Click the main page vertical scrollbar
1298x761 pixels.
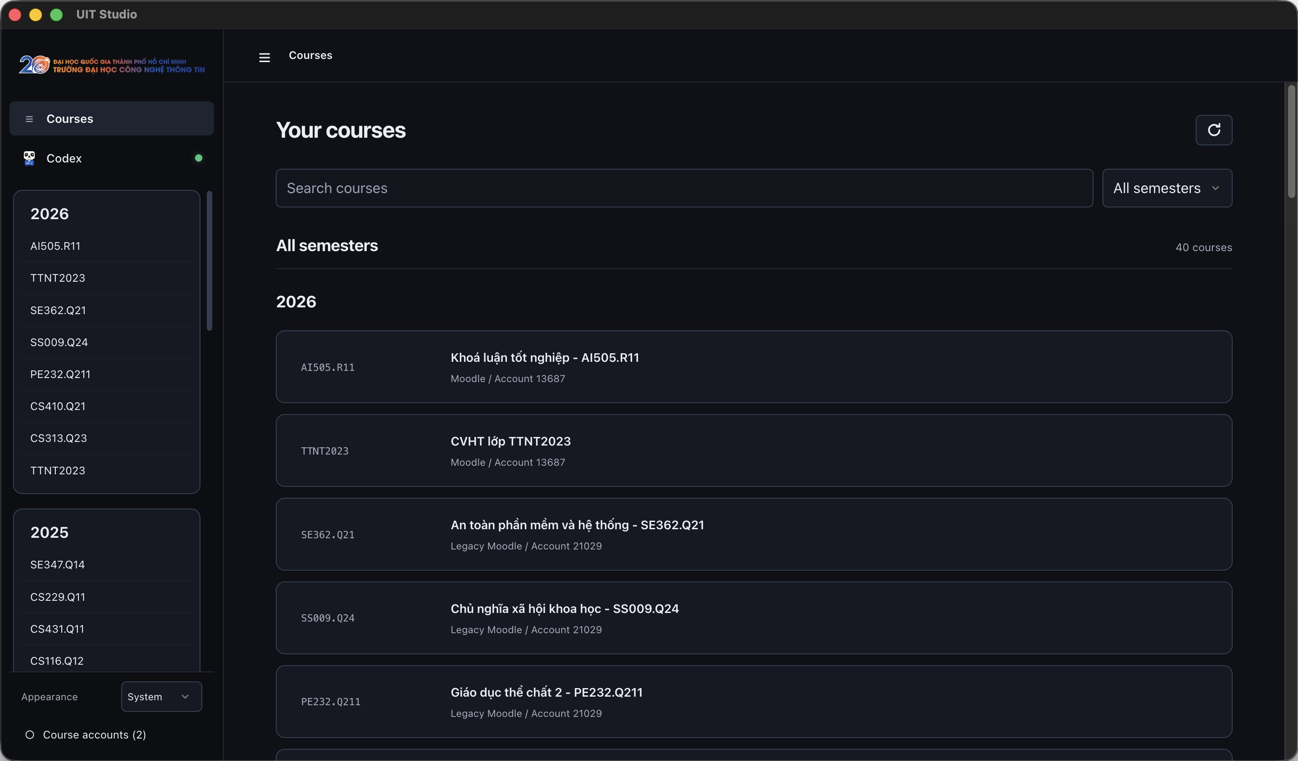click(x=1291, y=141)
